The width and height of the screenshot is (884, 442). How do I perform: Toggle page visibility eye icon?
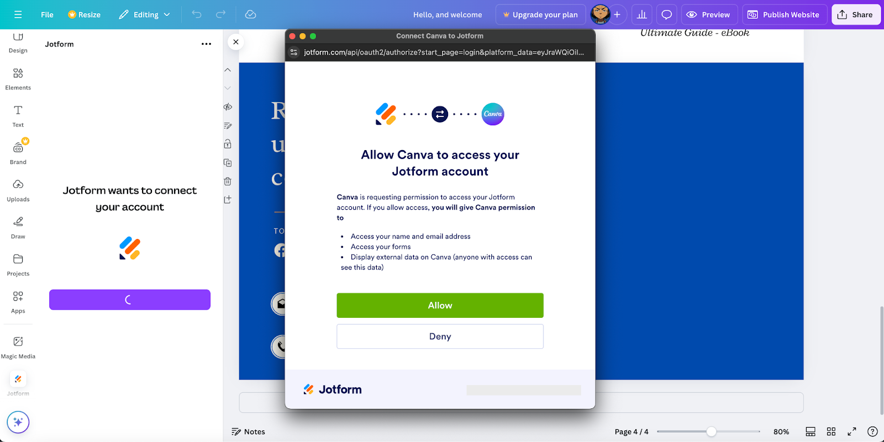pos(228,107)
